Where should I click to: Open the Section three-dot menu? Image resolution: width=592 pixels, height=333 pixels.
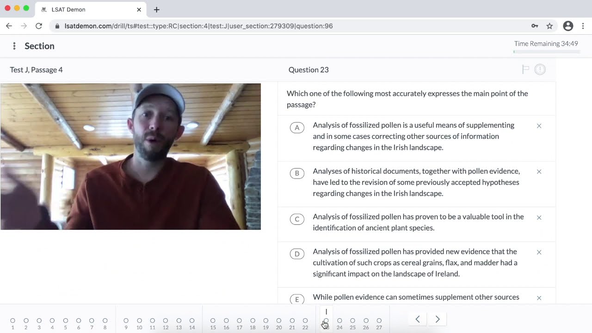point(14,46)
